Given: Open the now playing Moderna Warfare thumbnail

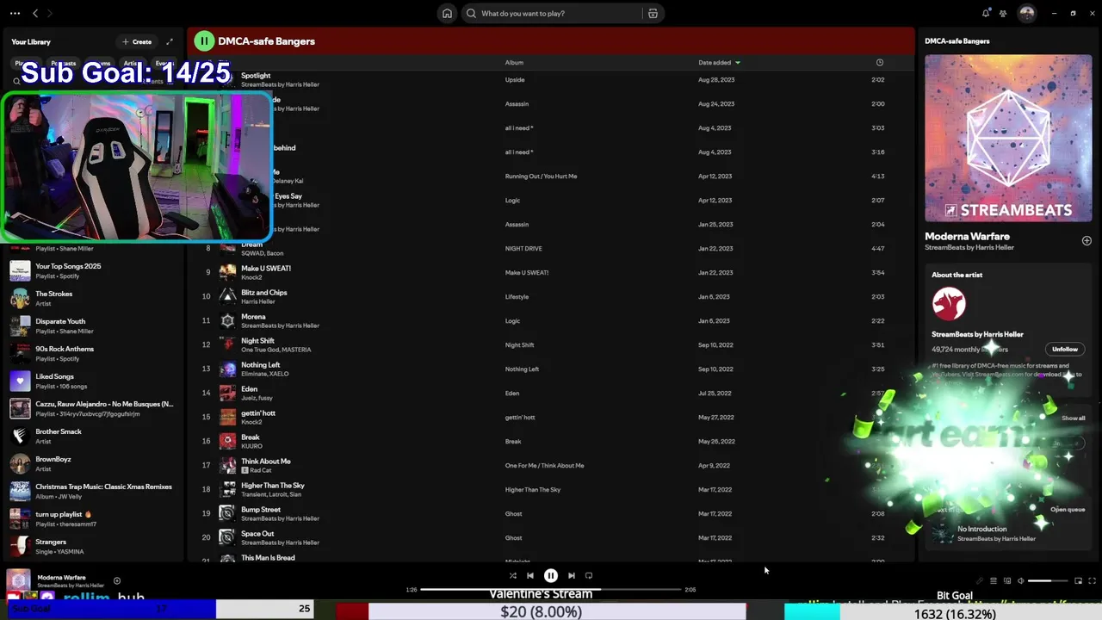Looking at the screenshot, I should 19,580.
